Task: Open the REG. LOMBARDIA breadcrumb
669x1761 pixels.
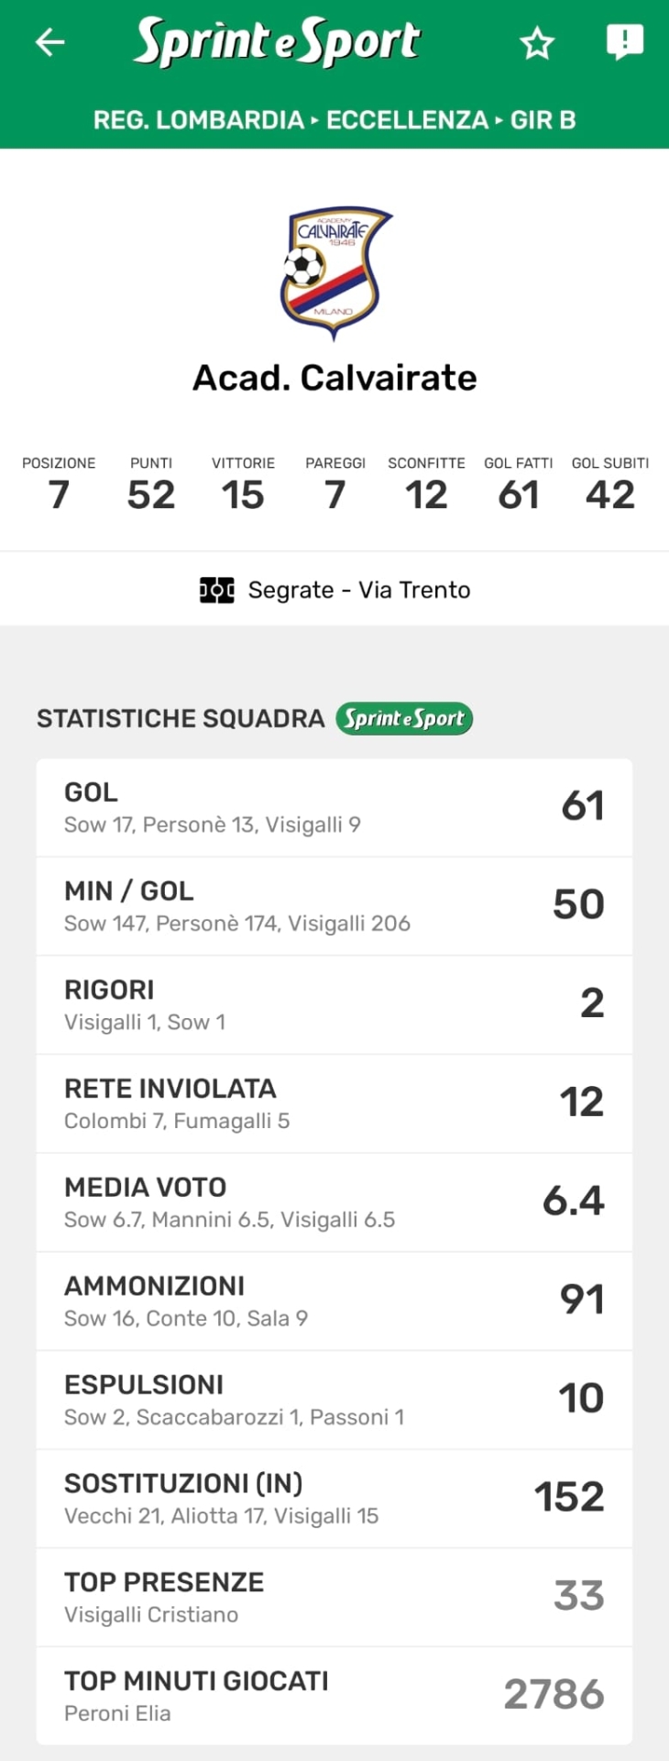Action: coord(198,120)
